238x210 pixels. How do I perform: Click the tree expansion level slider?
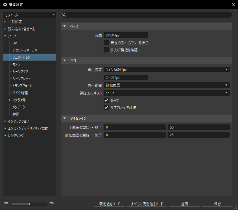tap(29, 204)
